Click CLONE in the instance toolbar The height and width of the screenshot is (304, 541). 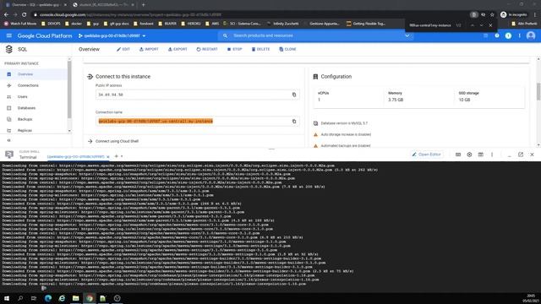click(287, 49)
